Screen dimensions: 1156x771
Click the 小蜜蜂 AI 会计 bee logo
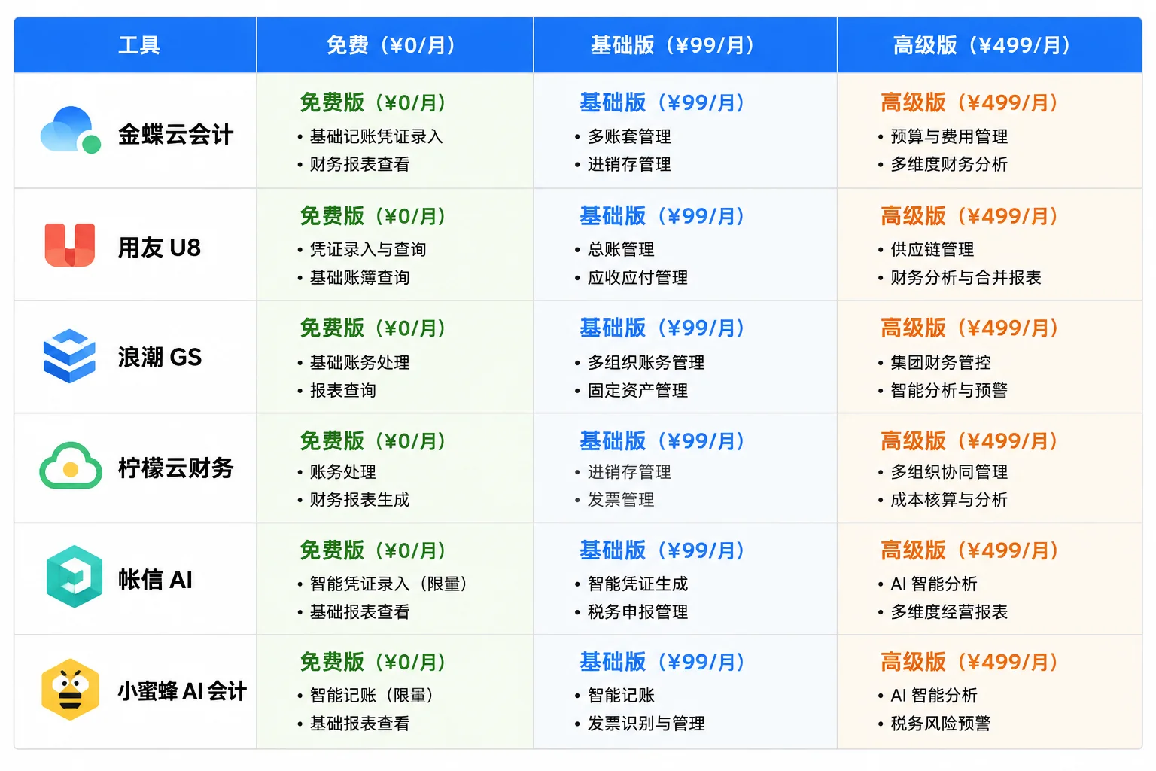point(70,690)
